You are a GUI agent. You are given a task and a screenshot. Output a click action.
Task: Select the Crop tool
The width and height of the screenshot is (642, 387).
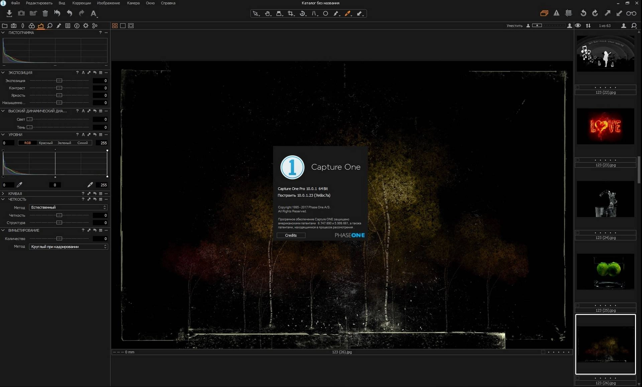coord(291,14)
